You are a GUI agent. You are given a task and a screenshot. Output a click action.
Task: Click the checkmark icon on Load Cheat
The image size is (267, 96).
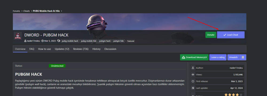(x=225, y=35)
